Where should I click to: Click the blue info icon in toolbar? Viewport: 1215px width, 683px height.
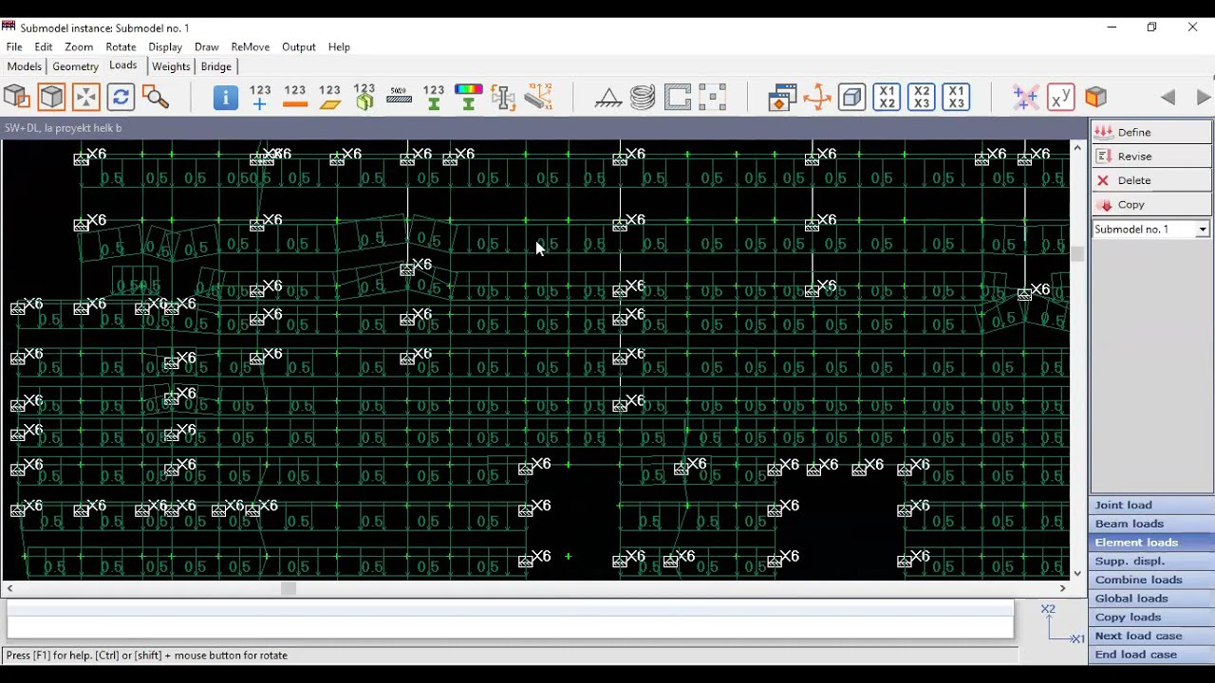click(x=225, y=97)
